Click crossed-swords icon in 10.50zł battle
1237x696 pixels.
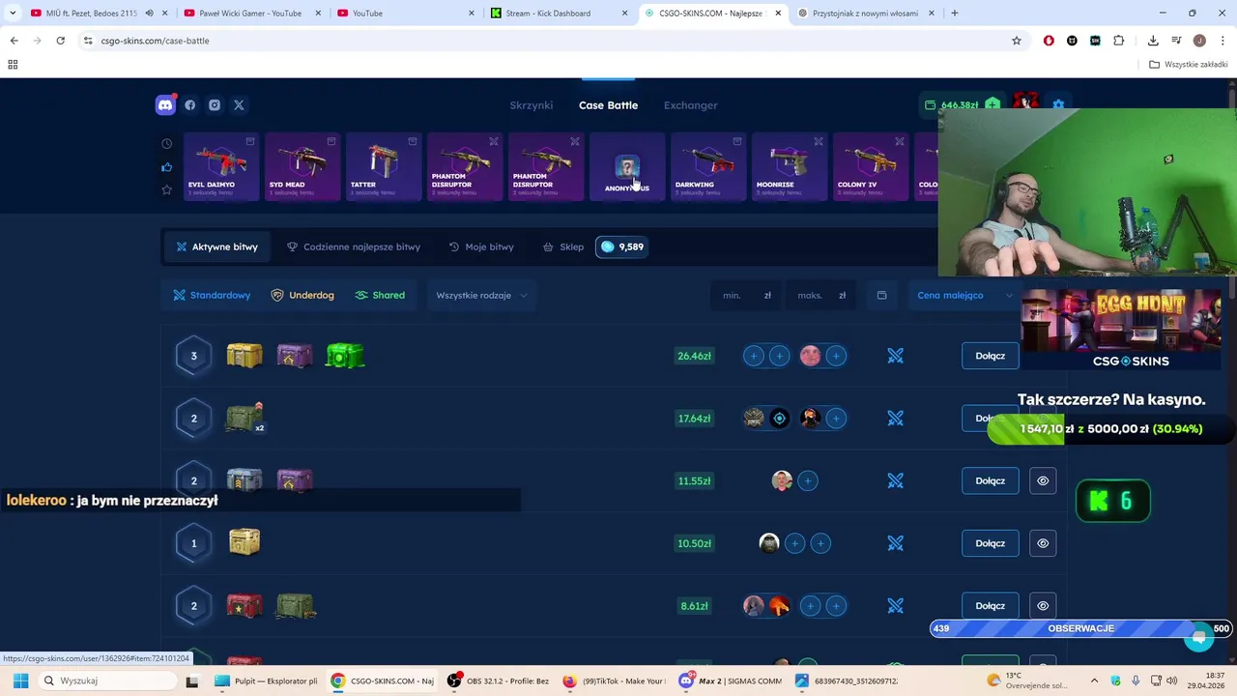point(896,543)
